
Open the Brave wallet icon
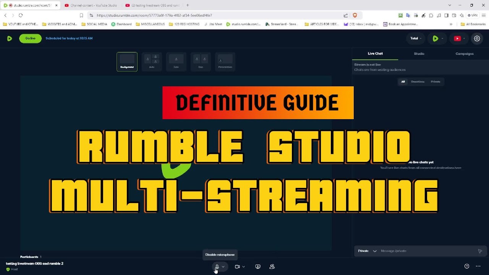[454, 15]
